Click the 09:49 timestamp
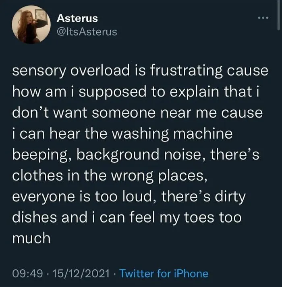This screenshot has width=282, height=287. (x=27, y=274)
